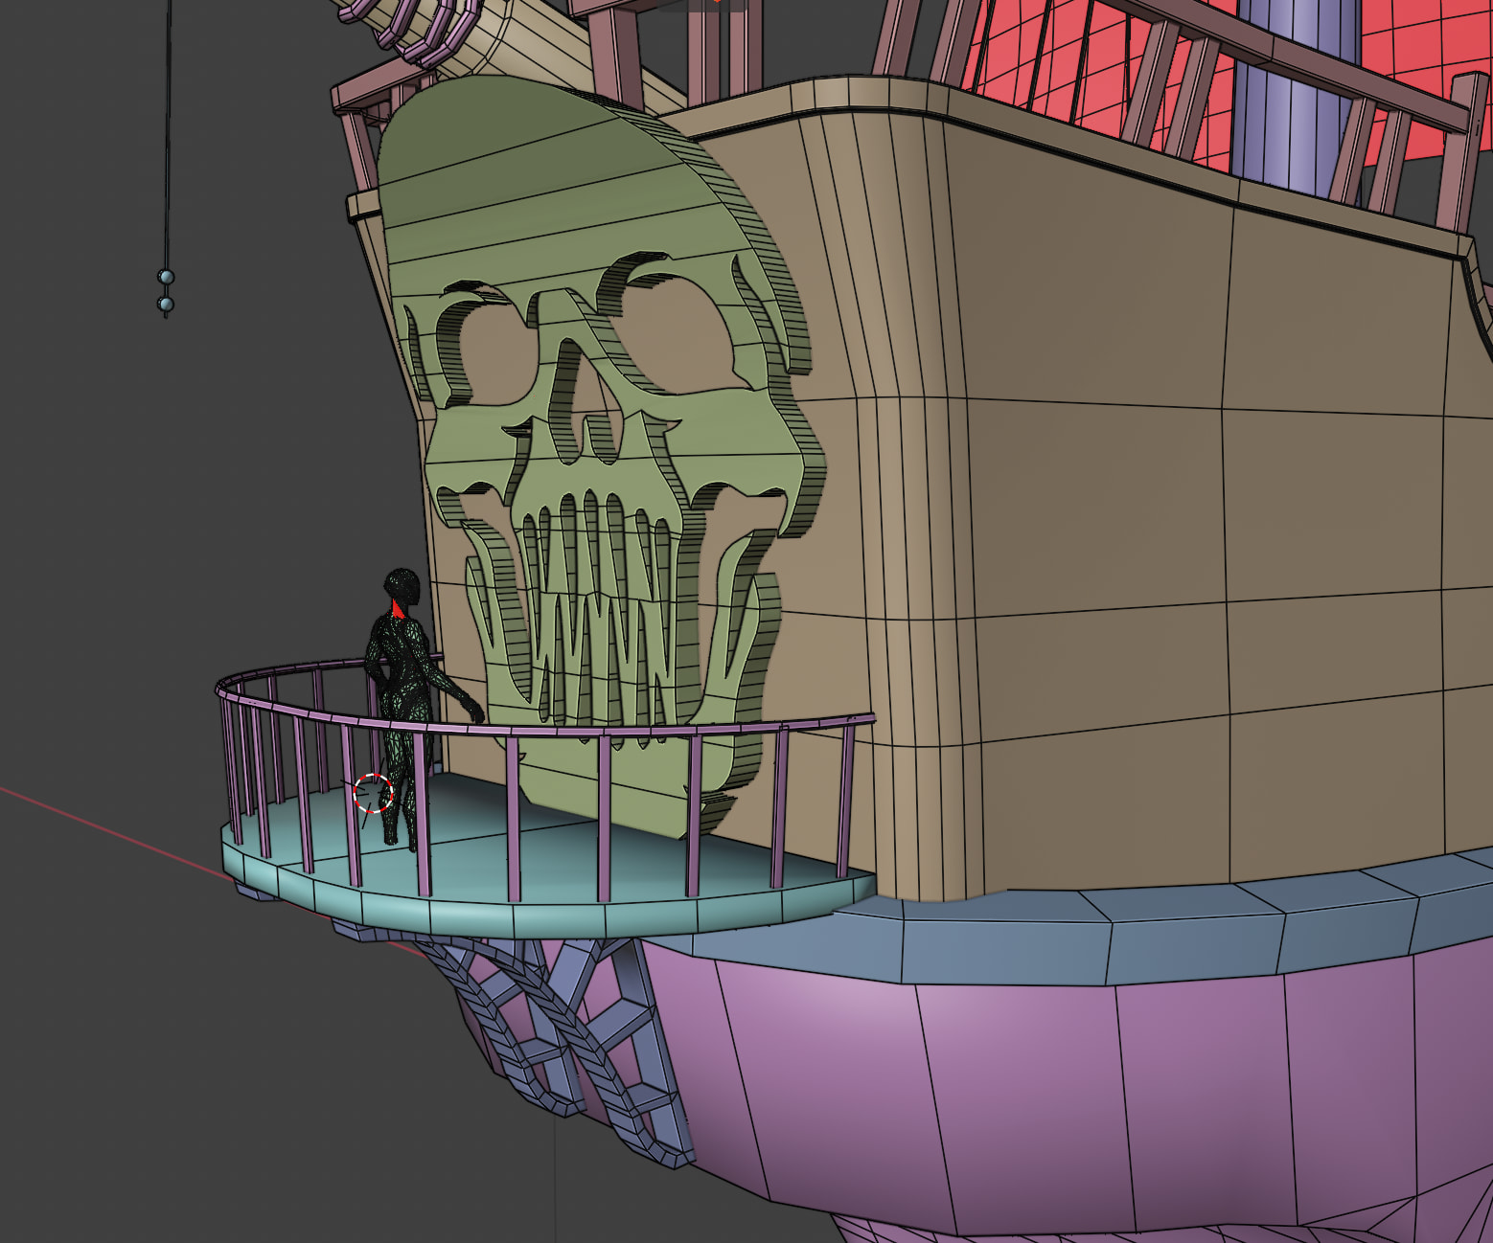
Task: Click the red-white 3D cursor
Action: [373, 793]
